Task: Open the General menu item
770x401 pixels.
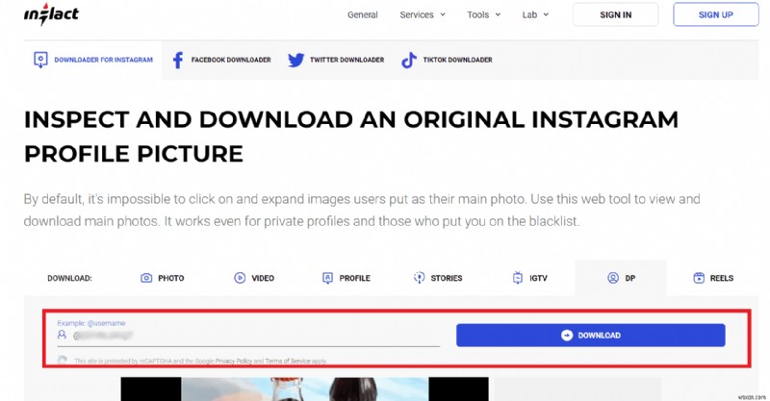Action: [x=363, y=14]
